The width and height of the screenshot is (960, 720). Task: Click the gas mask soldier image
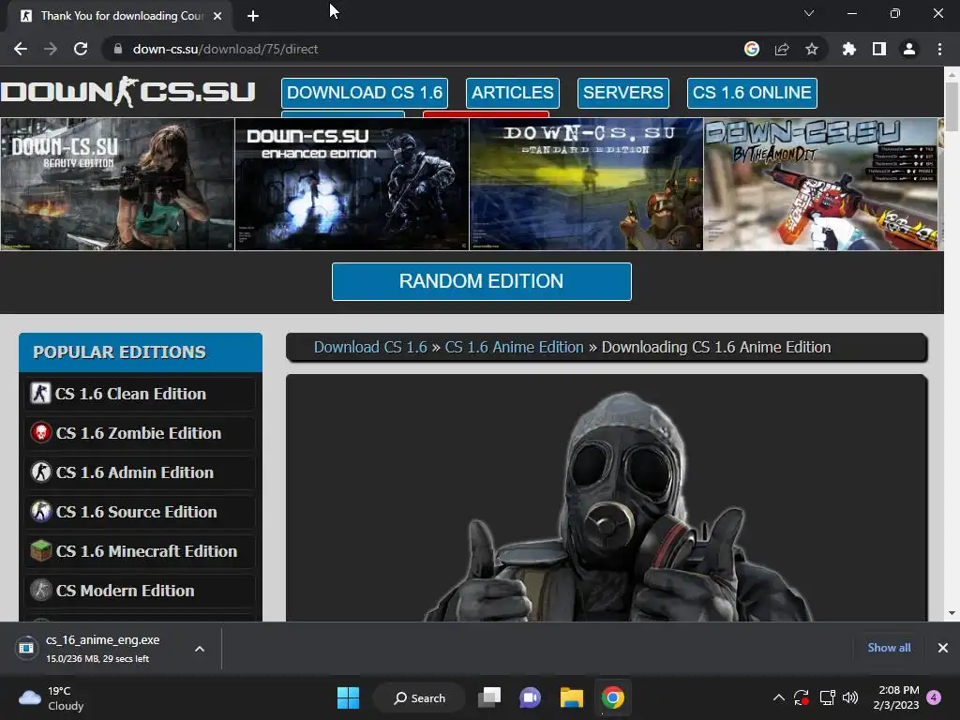pos(619,508)
